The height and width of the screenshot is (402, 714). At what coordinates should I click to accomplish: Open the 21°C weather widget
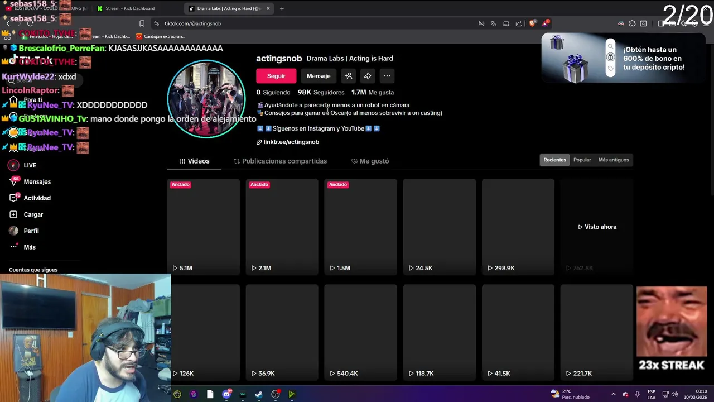coord(570,394)
